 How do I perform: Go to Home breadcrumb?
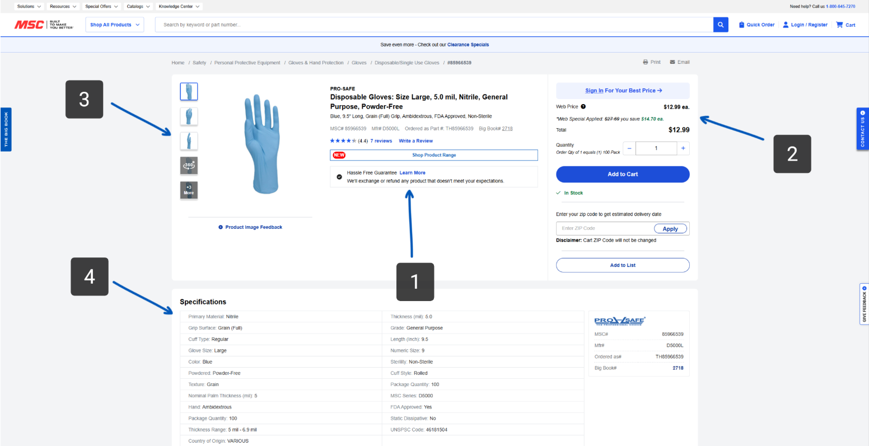coord(178,63)
